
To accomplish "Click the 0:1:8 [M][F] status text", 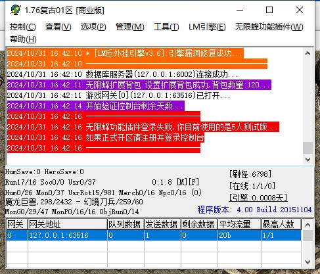I will (x=175, y=182).
